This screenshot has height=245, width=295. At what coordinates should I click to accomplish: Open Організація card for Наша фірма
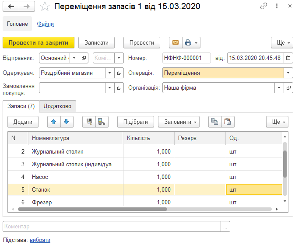(288, 87)
